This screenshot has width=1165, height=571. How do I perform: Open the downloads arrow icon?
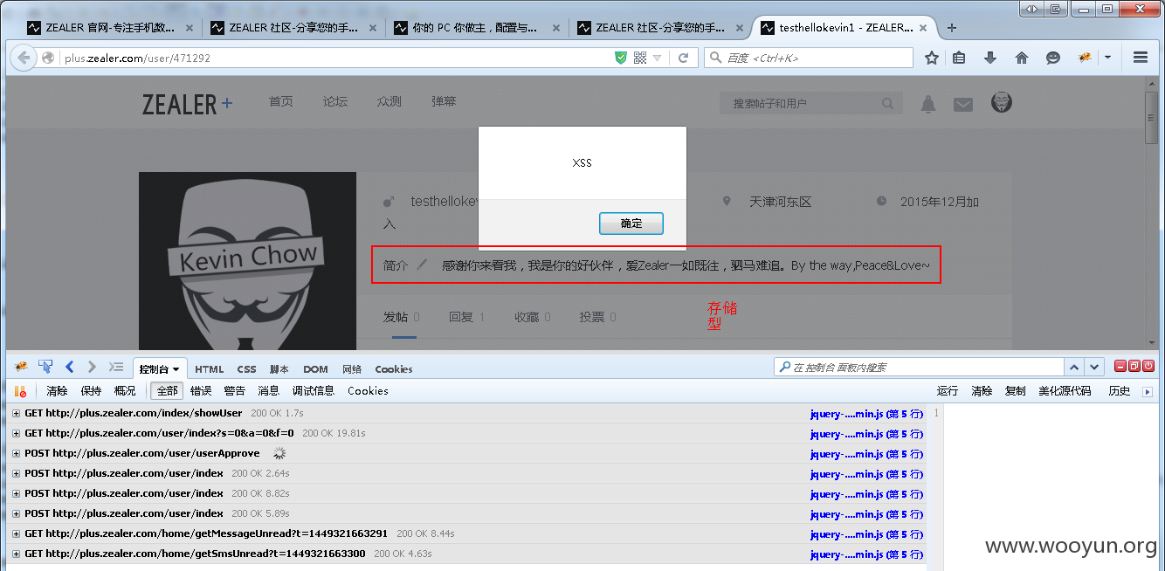[990, 58]
